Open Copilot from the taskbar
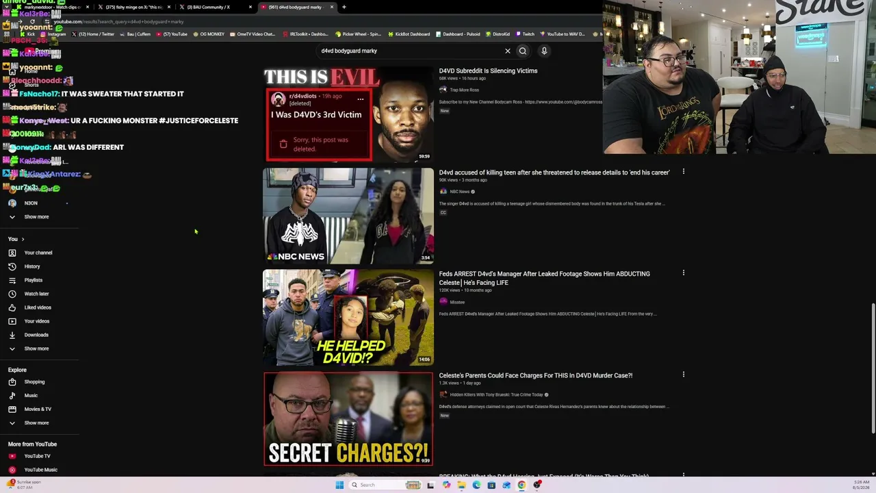Viewport: 876px width, 493px height. coord(446,485)
